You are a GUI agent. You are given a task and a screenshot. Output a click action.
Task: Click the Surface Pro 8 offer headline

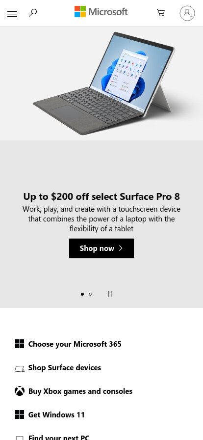point(101,196)
